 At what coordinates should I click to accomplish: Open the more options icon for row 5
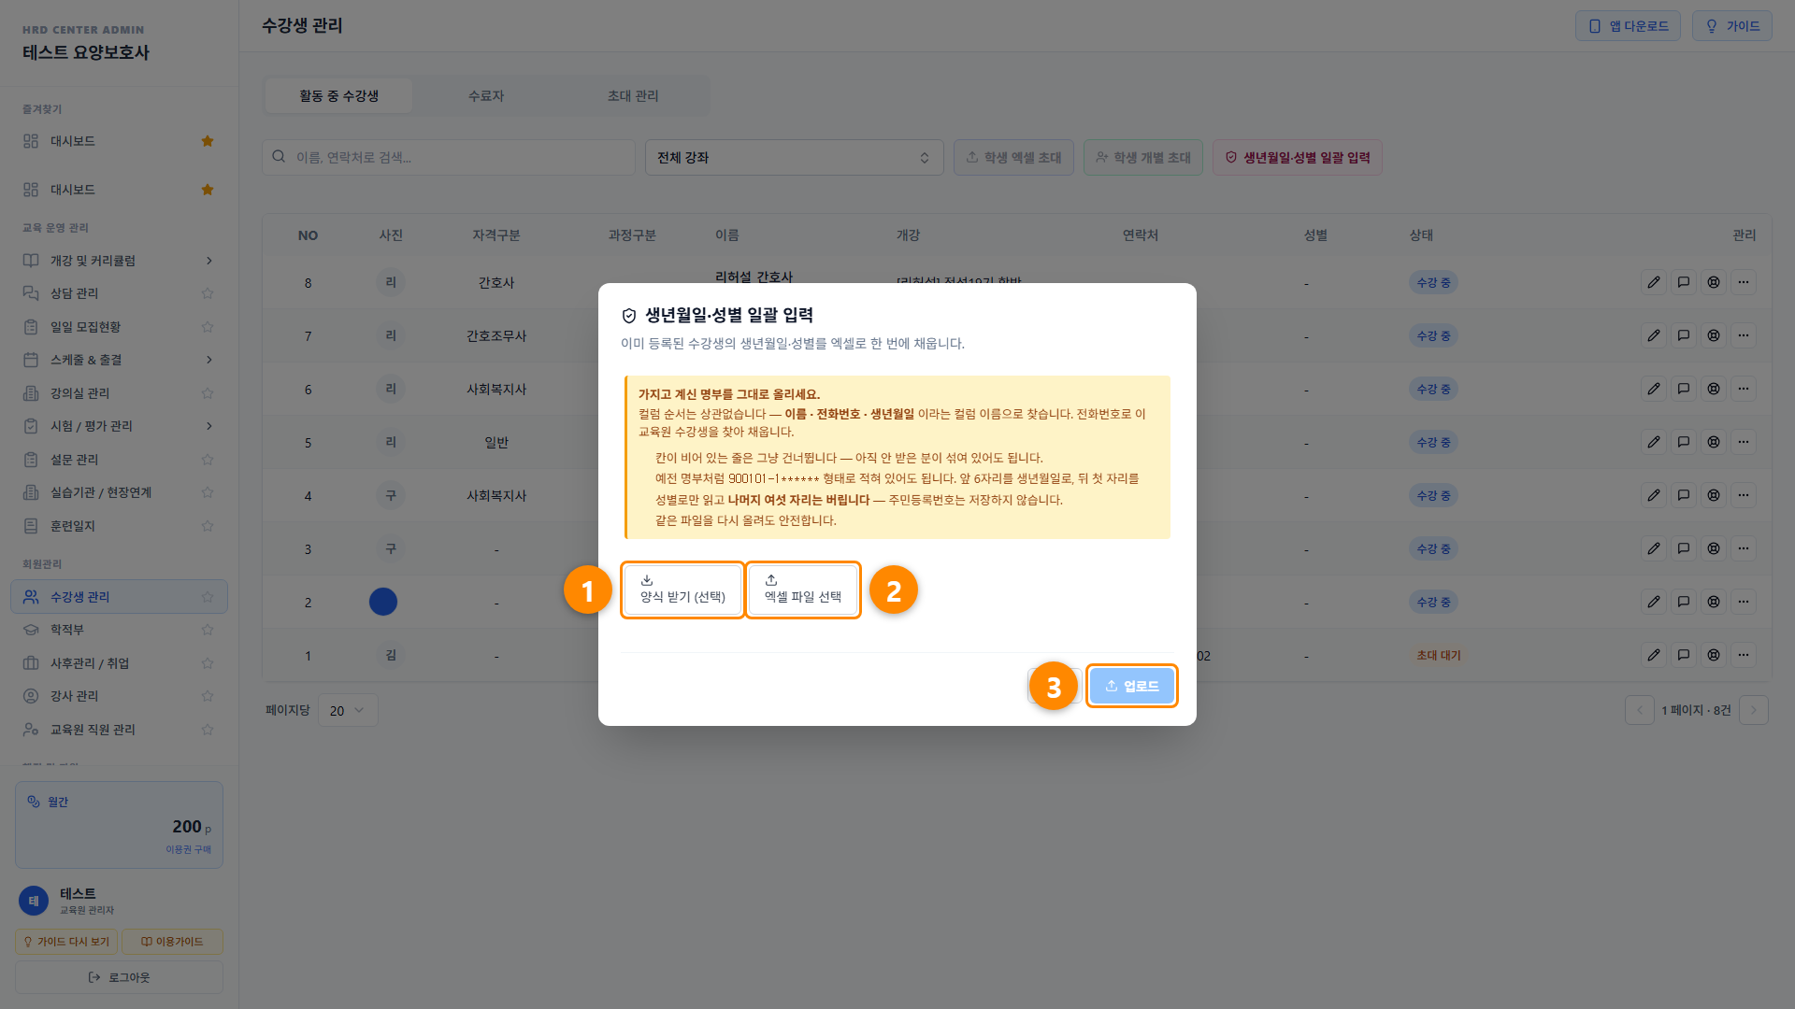tap(1744, 442)
